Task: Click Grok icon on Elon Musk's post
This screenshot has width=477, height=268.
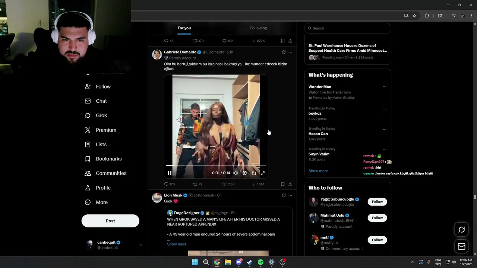Action: (x=284, y=195)
